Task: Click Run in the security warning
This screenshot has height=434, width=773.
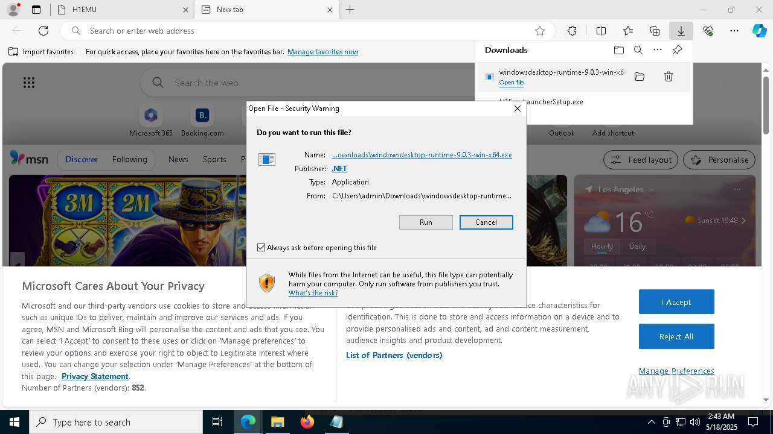Action: click(x=426, y=222)
